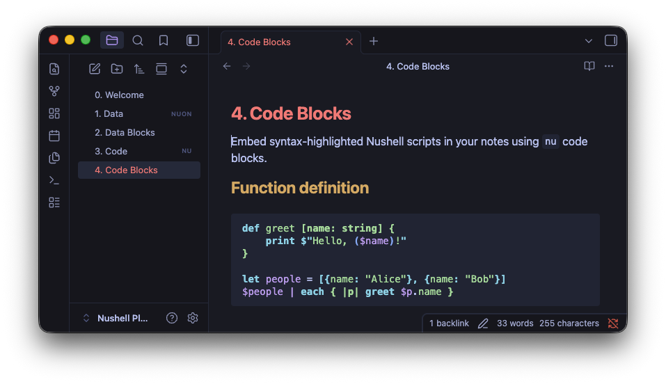Toggle the left sidebar collapse icon
666x384 pixels.
click(192, 40)
